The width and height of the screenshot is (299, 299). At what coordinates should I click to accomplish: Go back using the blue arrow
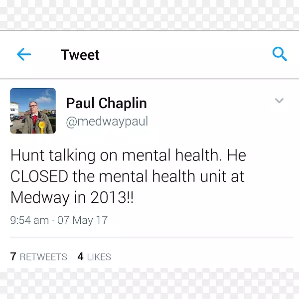point(24,54)
